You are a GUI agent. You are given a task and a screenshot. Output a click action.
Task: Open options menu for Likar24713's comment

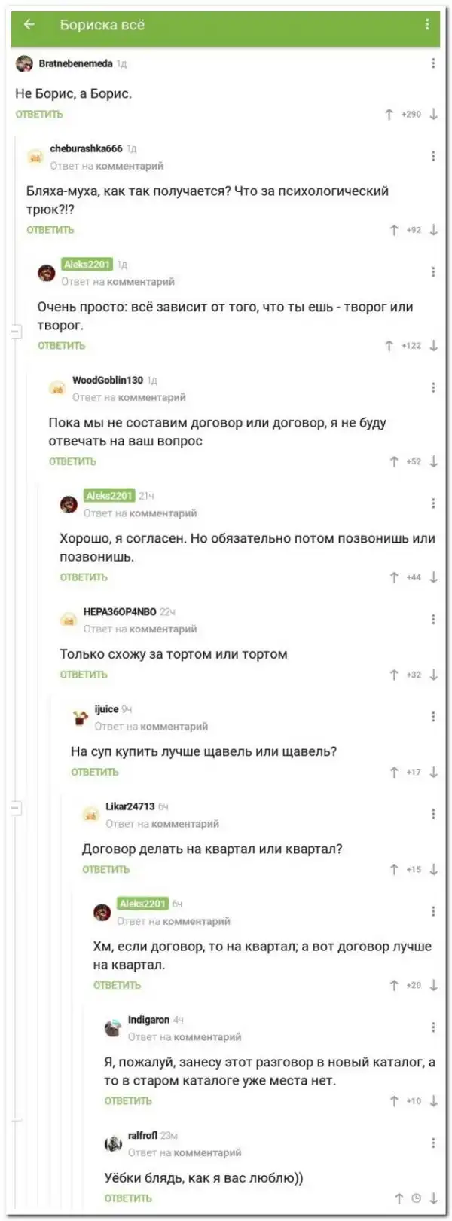433,814
